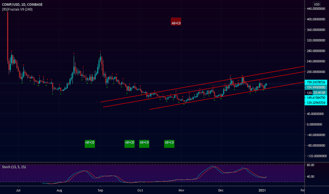Screen dimensions: 329x194
Task: Select the [RS]Fractals V9 (240) indicator label
Action: (x=17, y=10)
